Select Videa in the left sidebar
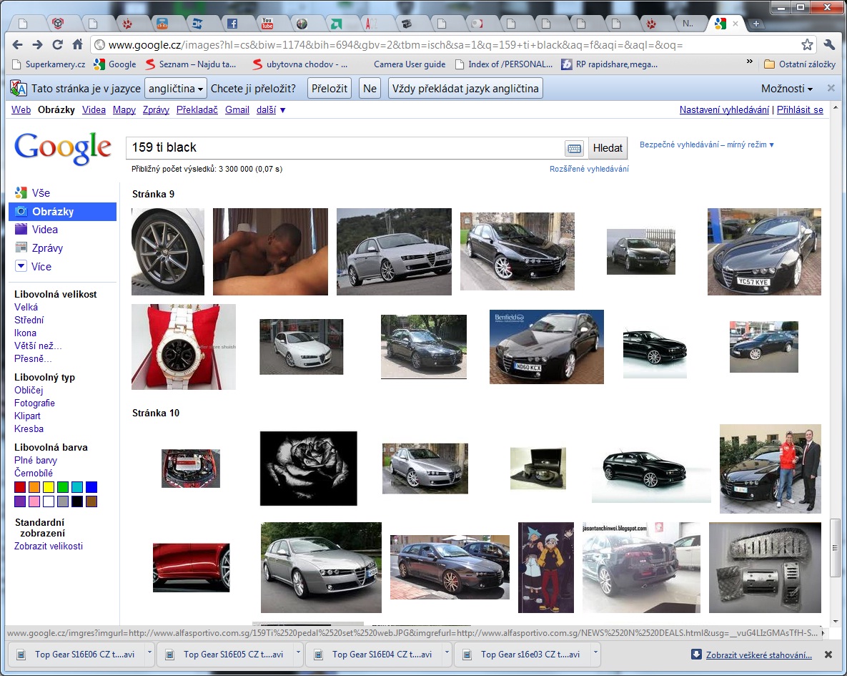The height and width of the screenshot is (676, 847). (x=44, y=230)
